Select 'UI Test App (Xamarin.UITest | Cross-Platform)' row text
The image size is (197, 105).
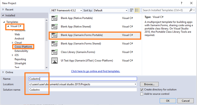[x=87, y=61]
